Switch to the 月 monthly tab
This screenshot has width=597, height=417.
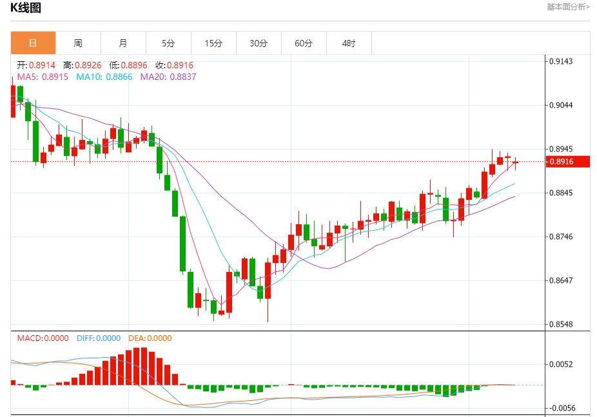123,43
